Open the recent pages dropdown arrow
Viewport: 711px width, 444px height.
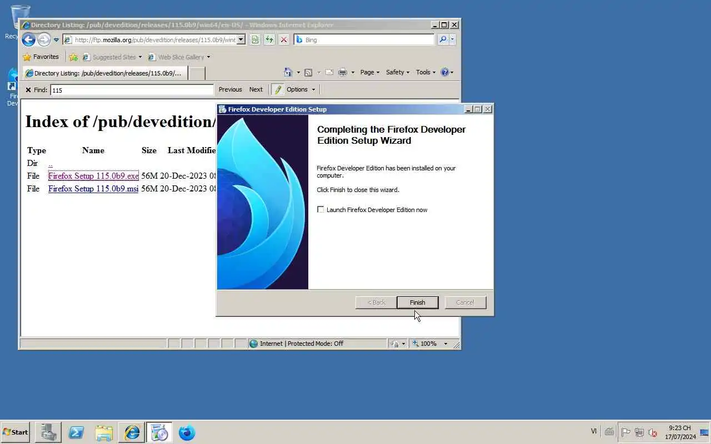56,40
